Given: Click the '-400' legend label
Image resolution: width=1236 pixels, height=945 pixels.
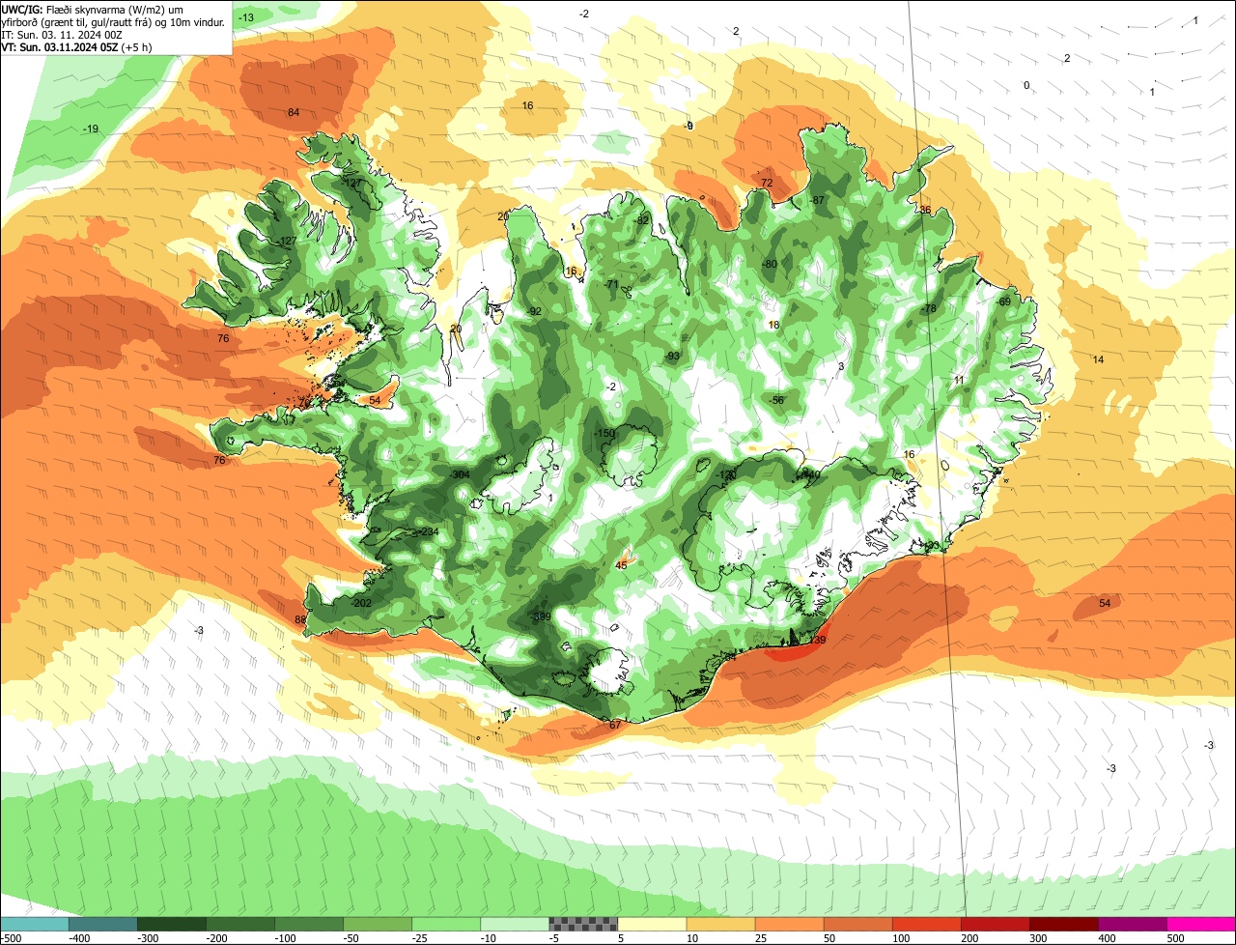Looking at the screenshot, I should click(79, 938).
